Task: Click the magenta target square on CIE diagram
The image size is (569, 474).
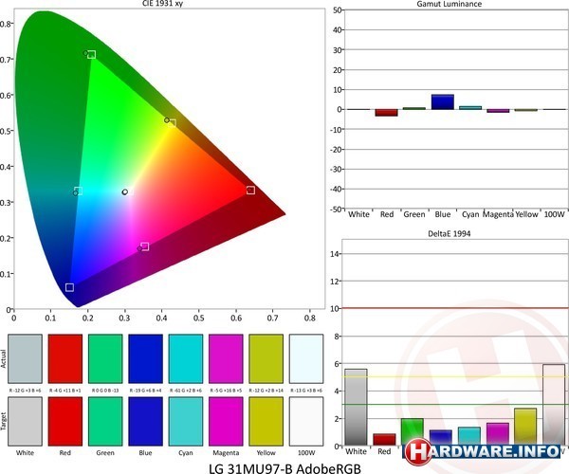Action: click(x=145, y=246)
